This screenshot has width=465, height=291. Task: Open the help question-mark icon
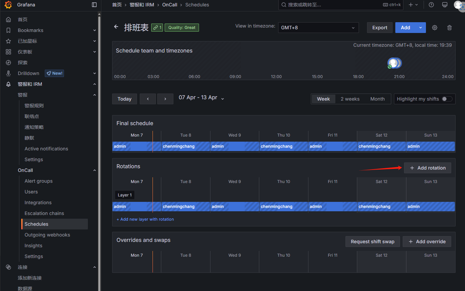[431, 5]
